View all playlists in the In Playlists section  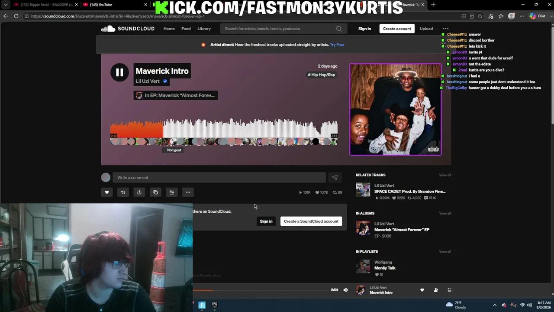point(445,251)
